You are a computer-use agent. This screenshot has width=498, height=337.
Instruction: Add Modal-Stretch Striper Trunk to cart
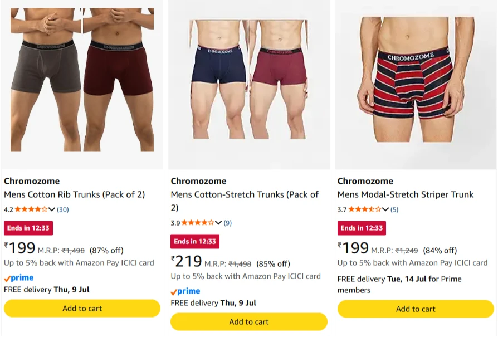416,309
